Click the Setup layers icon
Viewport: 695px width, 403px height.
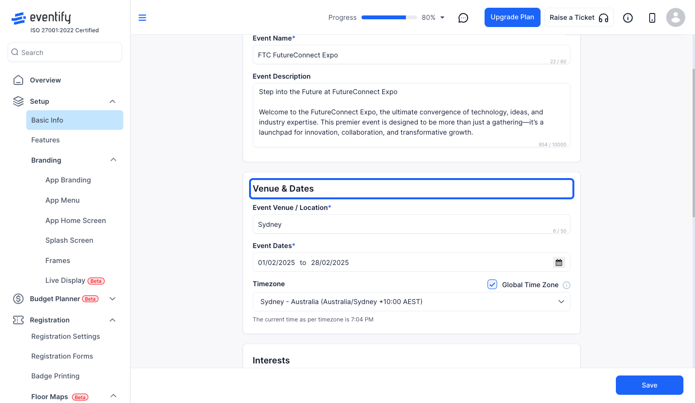coord(18,101)
